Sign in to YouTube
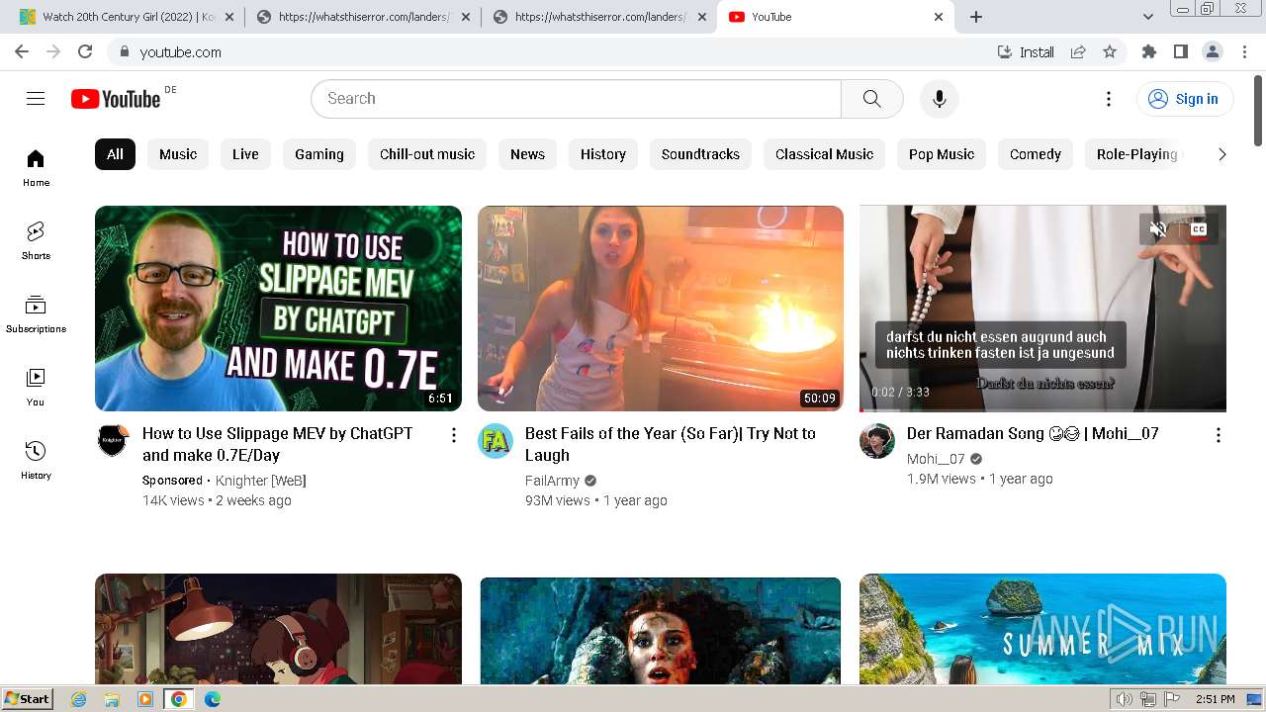 click(1184, 99)
